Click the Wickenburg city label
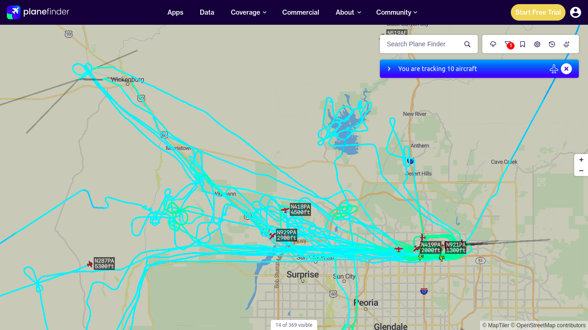This screenshot has width=588, height=330. click(x=128, y=79)
